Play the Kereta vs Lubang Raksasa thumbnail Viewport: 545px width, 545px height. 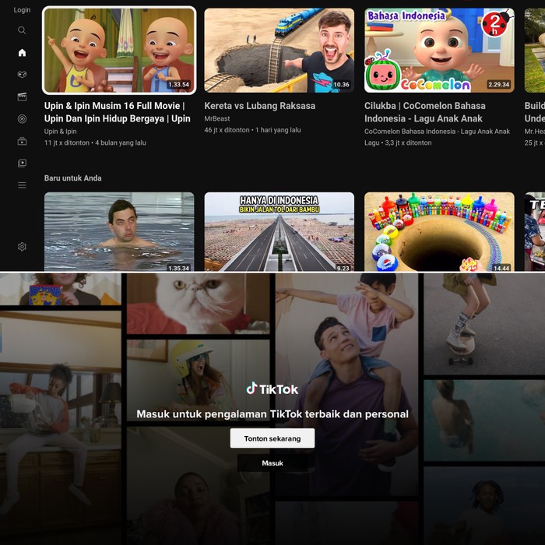[279, 51]
